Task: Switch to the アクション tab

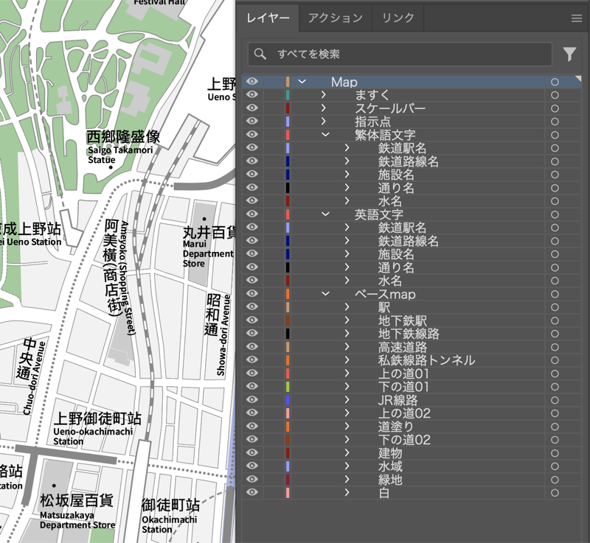Action: 335,18
